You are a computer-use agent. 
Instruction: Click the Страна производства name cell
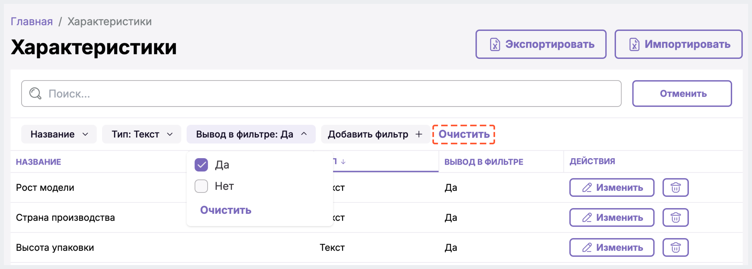pyautogui.click(x=65, y=218)
